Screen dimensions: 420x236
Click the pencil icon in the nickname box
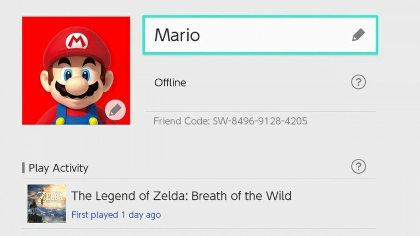(358, 36)
